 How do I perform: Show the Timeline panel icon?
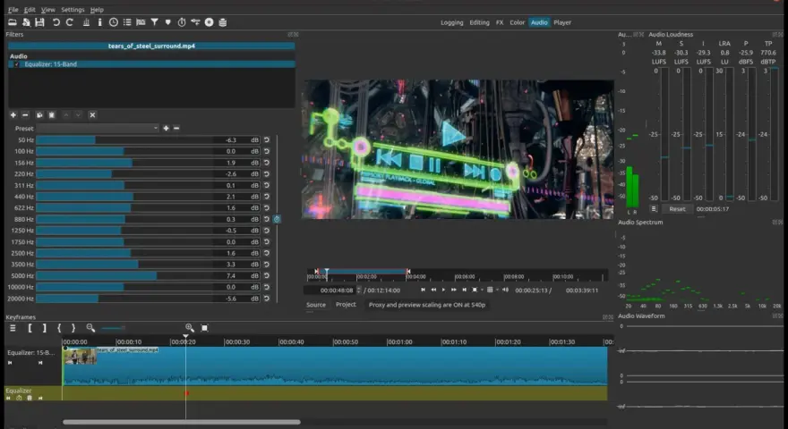tap(141, 22)
